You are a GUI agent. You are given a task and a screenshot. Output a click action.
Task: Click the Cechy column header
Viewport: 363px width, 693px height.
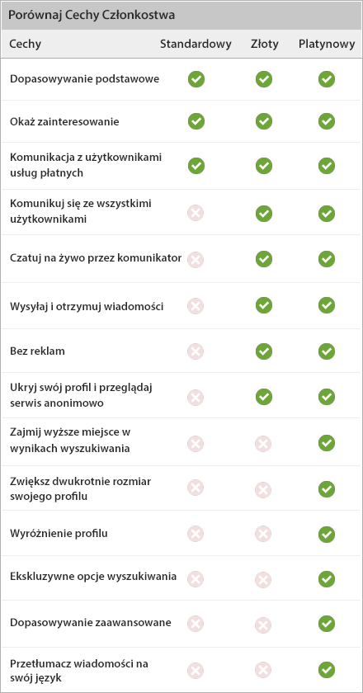(26, 44)
